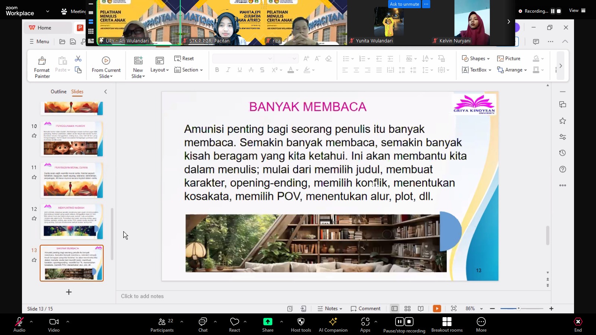Play slideshow from status bar
Screen dimensions: 596x335
click(437, 309)
